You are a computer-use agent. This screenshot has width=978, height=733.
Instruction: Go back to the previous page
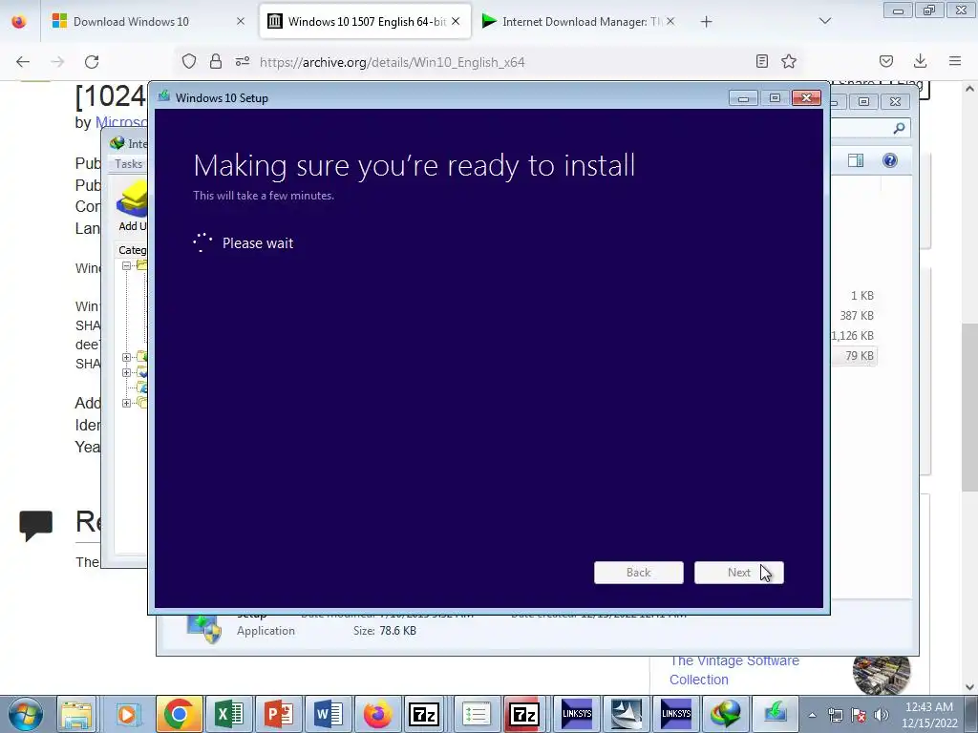[x=23, y=62]
